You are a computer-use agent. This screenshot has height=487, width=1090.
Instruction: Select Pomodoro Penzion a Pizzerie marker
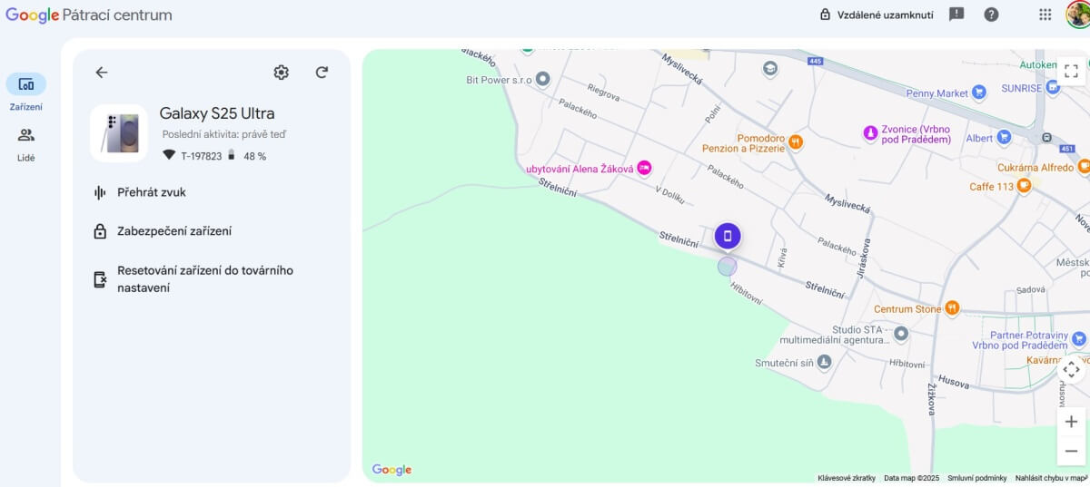[796, 141]
